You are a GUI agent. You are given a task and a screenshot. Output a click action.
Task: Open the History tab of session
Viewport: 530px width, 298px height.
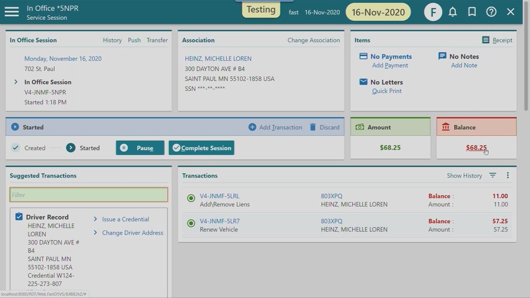tap(112, 40)
